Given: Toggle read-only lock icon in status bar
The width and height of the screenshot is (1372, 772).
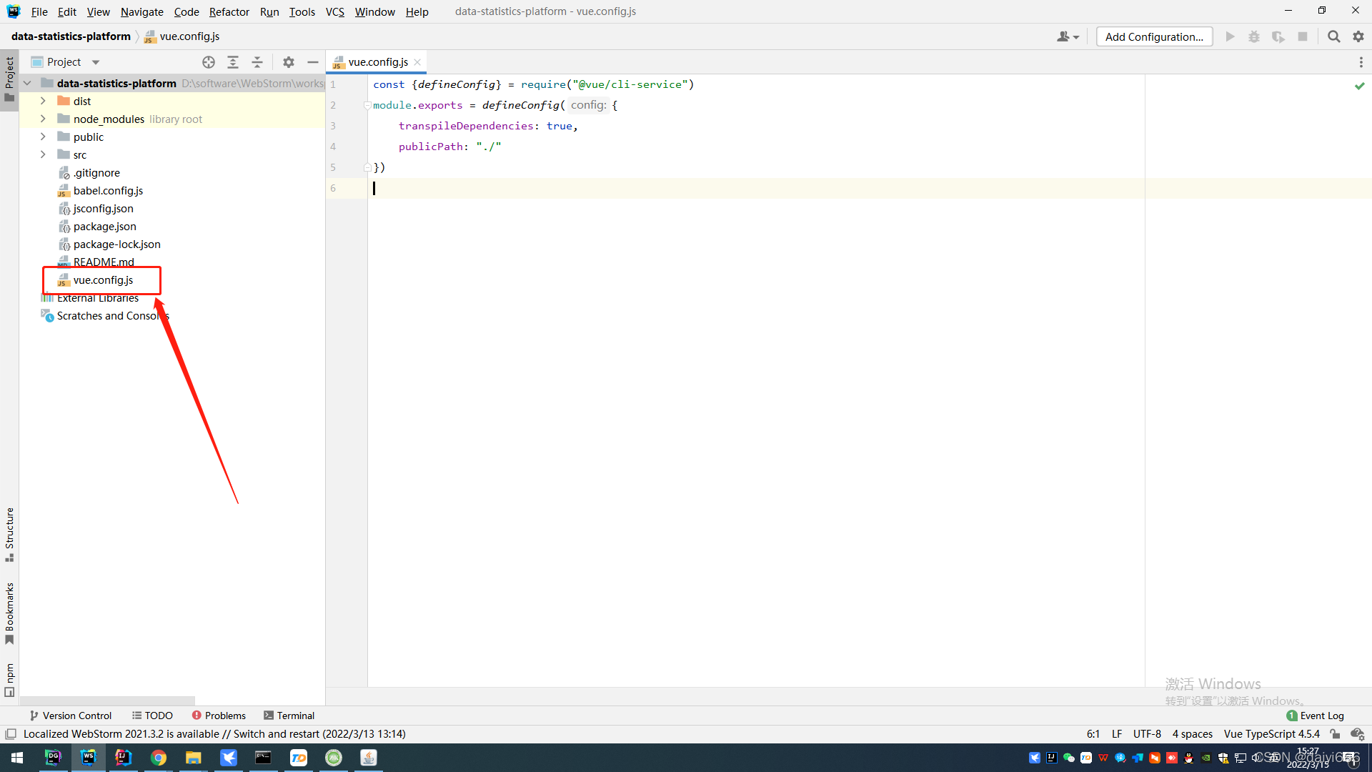Looking at the screenshot, I should (1335, 734).
